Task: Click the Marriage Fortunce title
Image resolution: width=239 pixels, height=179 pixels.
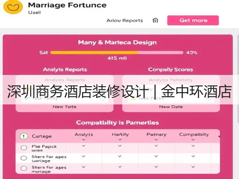Action: tap(67, 5)
